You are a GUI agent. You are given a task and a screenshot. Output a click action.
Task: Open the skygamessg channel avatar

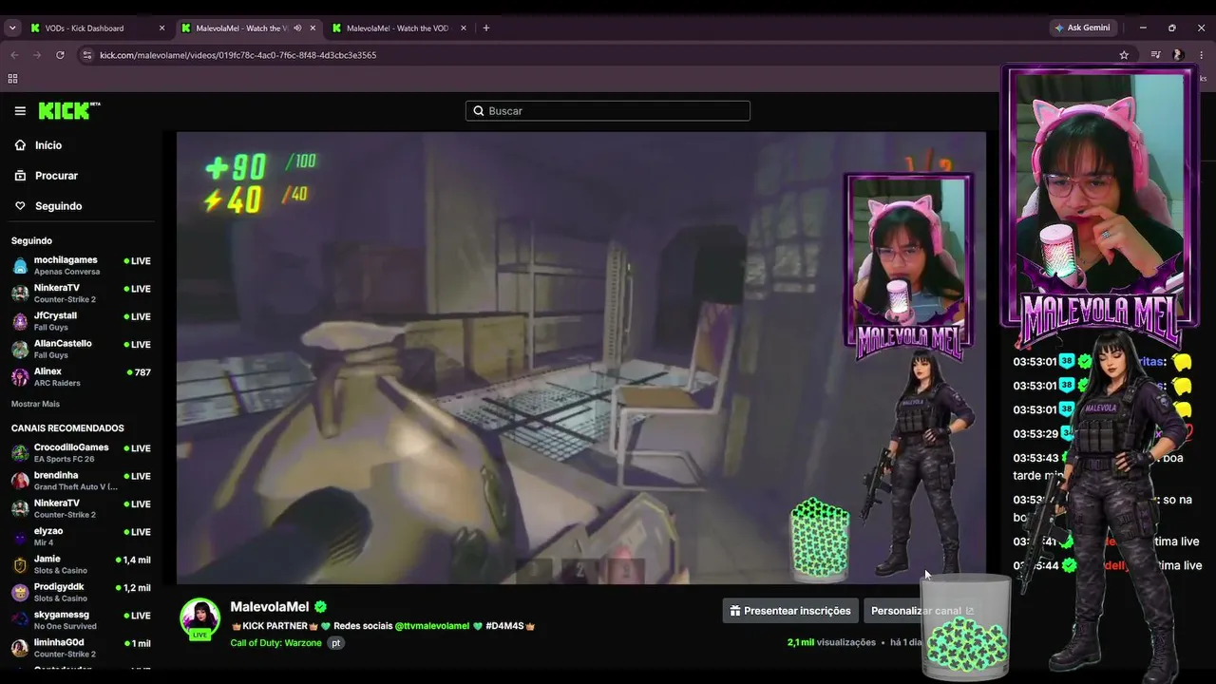point(20,620)
